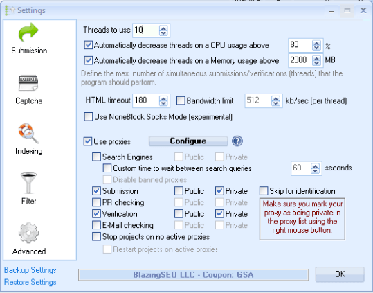Click the blue proxy help question-mark icon

(237, 141)
